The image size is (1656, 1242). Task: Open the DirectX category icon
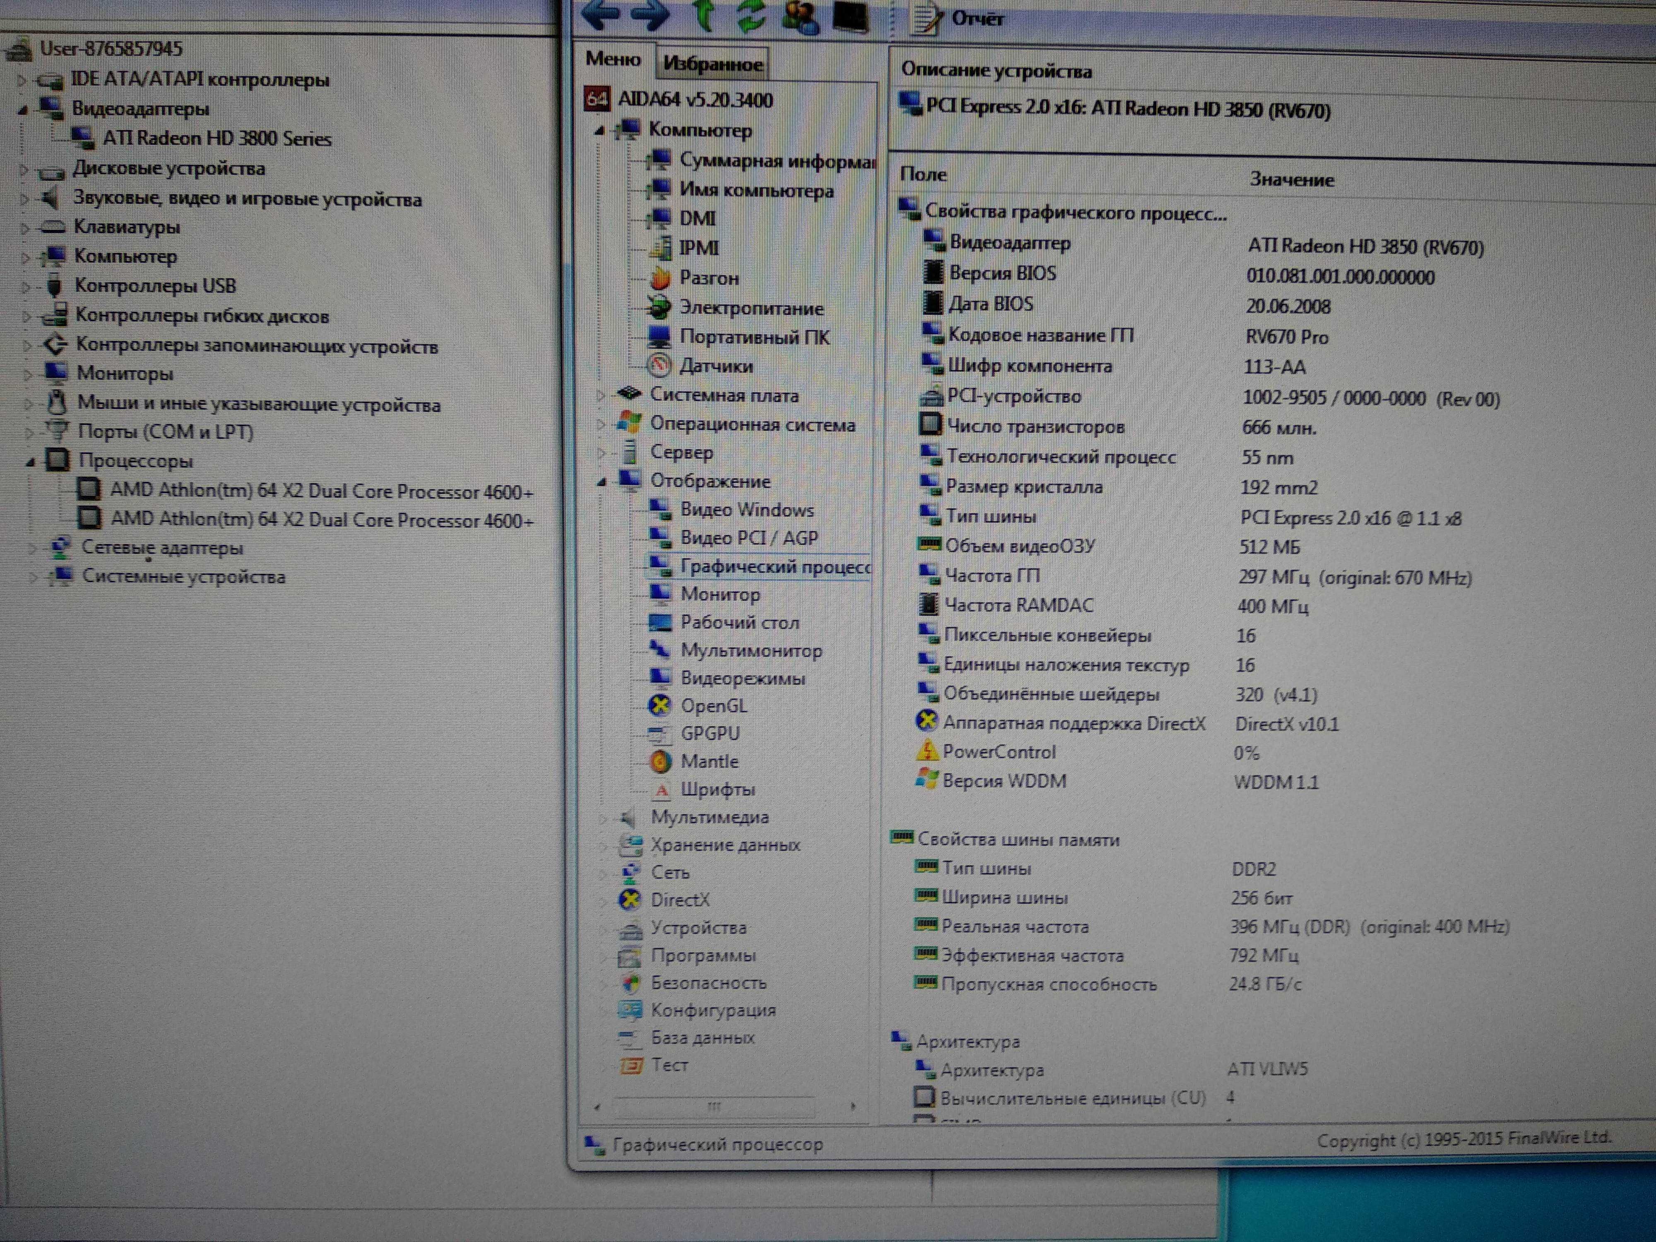pyautogui.click(x=631, y=900)
